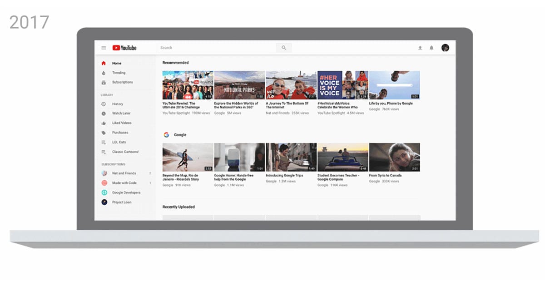This screenshot has height=286, width=545.
Task: Click the search magnifier button
Action: click(284, 47)
